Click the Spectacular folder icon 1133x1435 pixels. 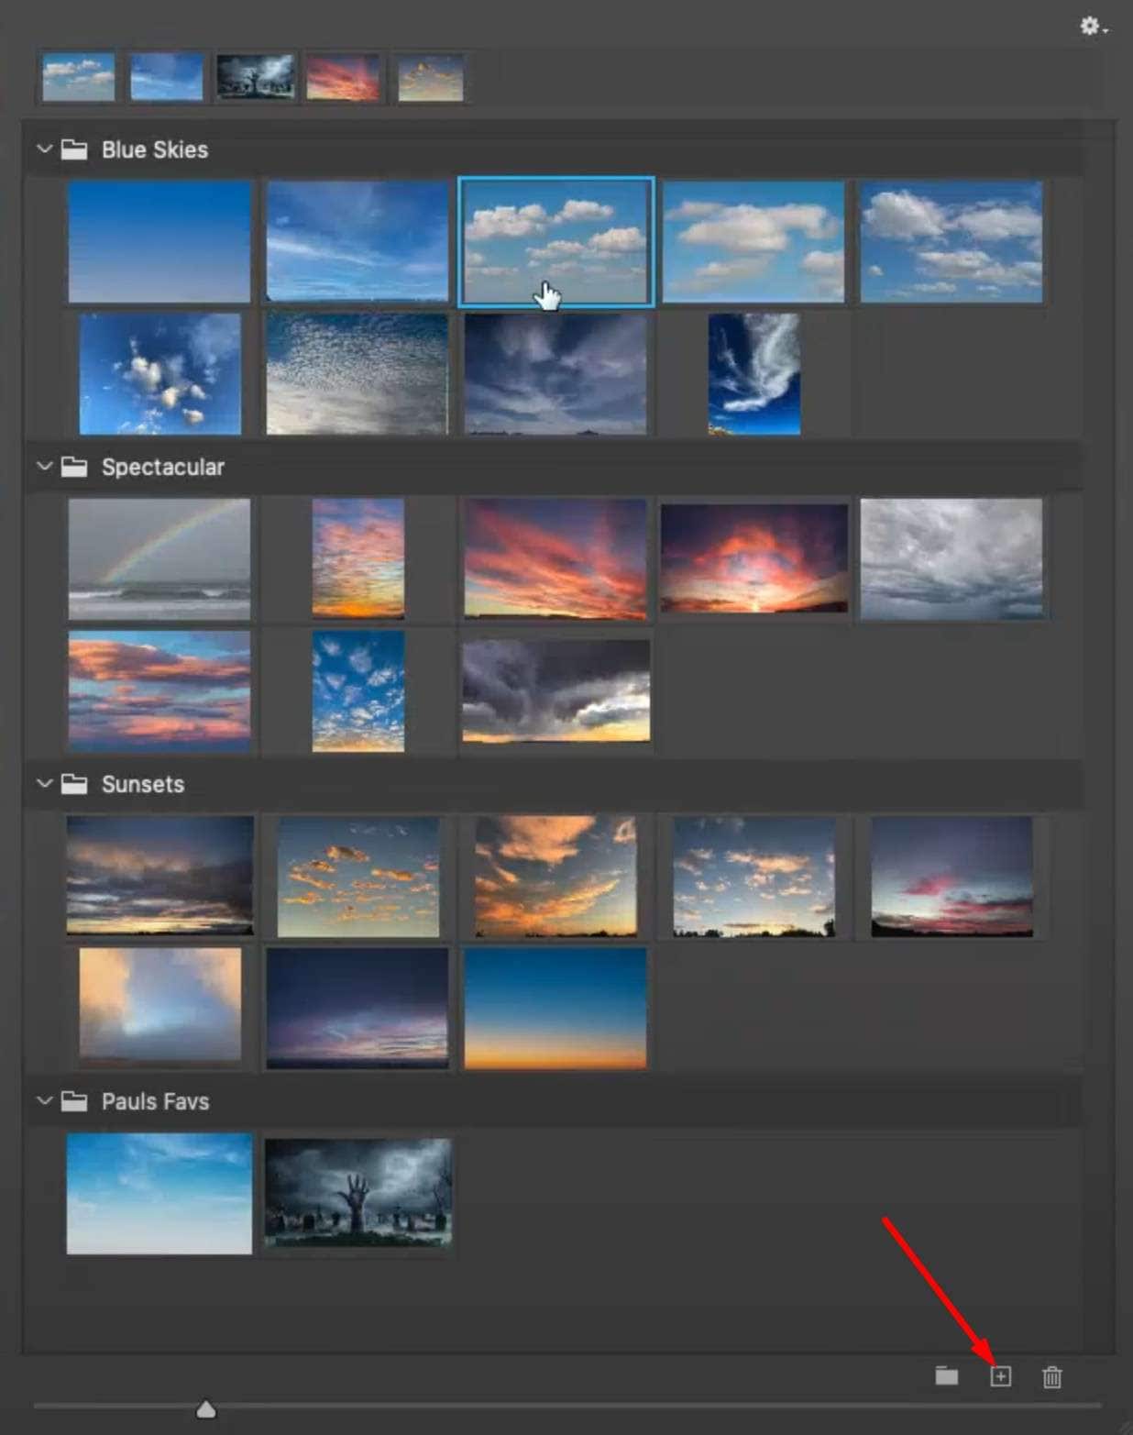pyautogui.click(x=74, y=467)
